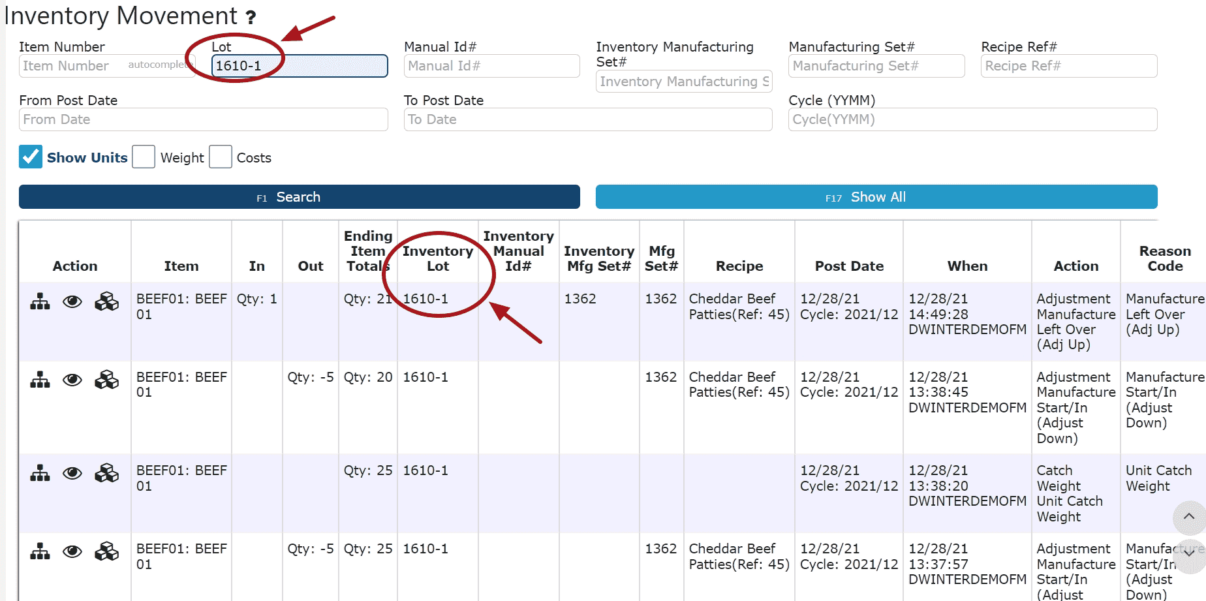Click the Inventory Manual Id# column header
Image resolution: width=1206 pixels, height=601 pixels.
[519, 251]
